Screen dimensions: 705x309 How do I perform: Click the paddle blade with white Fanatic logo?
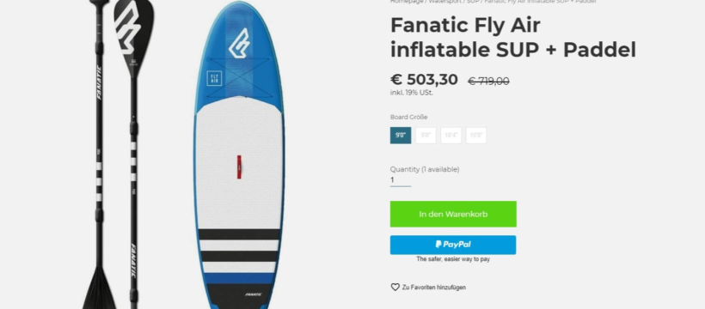point(133,33)
